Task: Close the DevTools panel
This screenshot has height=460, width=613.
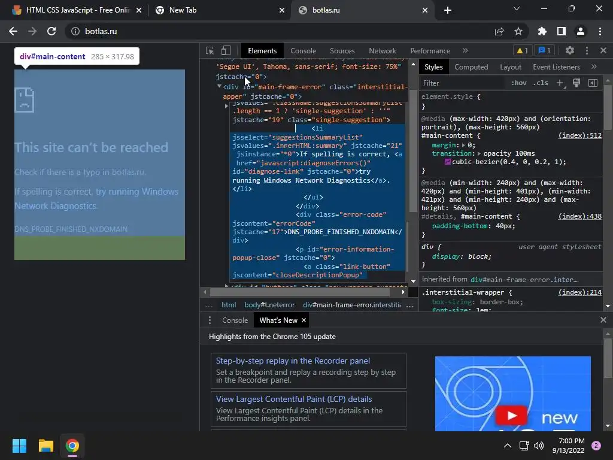Action: coord(603,50)
